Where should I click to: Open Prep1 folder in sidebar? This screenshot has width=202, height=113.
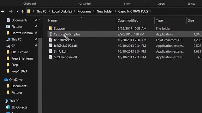15,65
